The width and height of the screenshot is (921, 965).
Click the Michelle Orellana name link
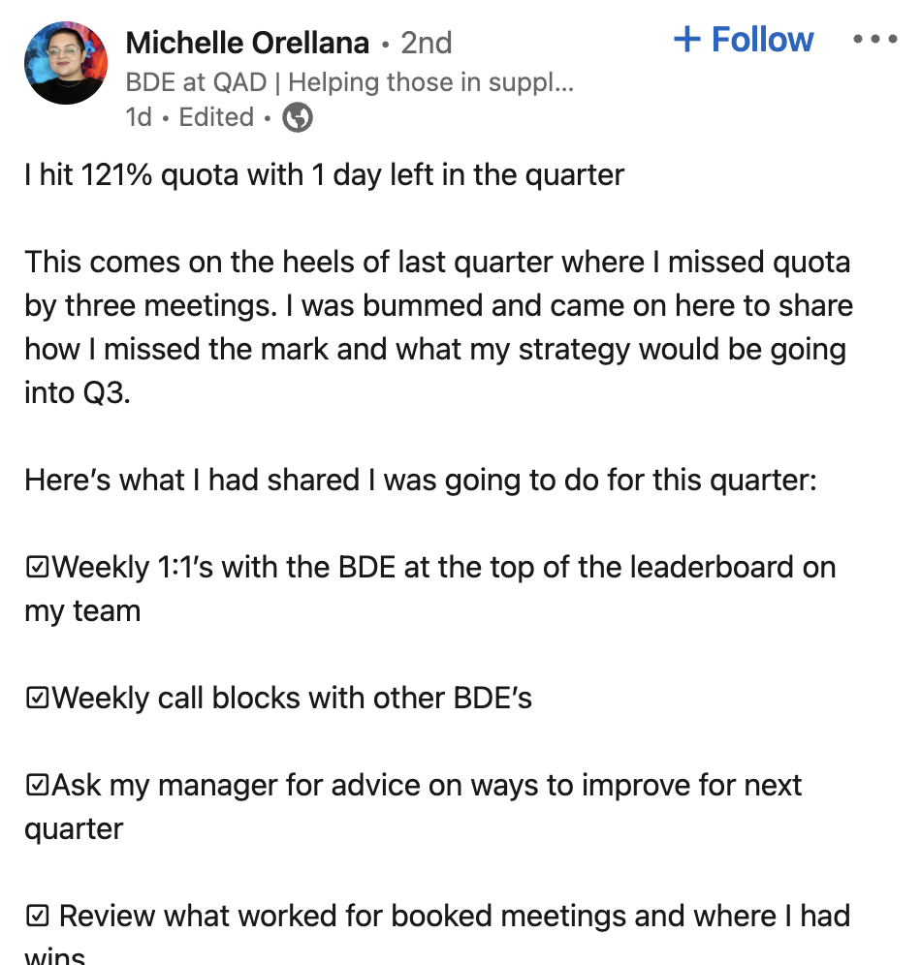247,43
